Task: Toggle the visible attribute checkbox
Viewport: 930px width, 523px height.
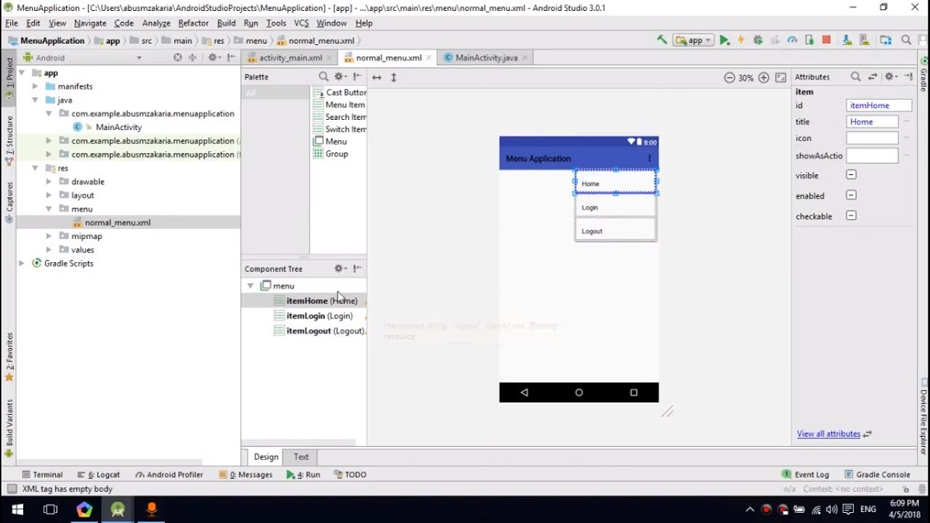Action: 851,175
